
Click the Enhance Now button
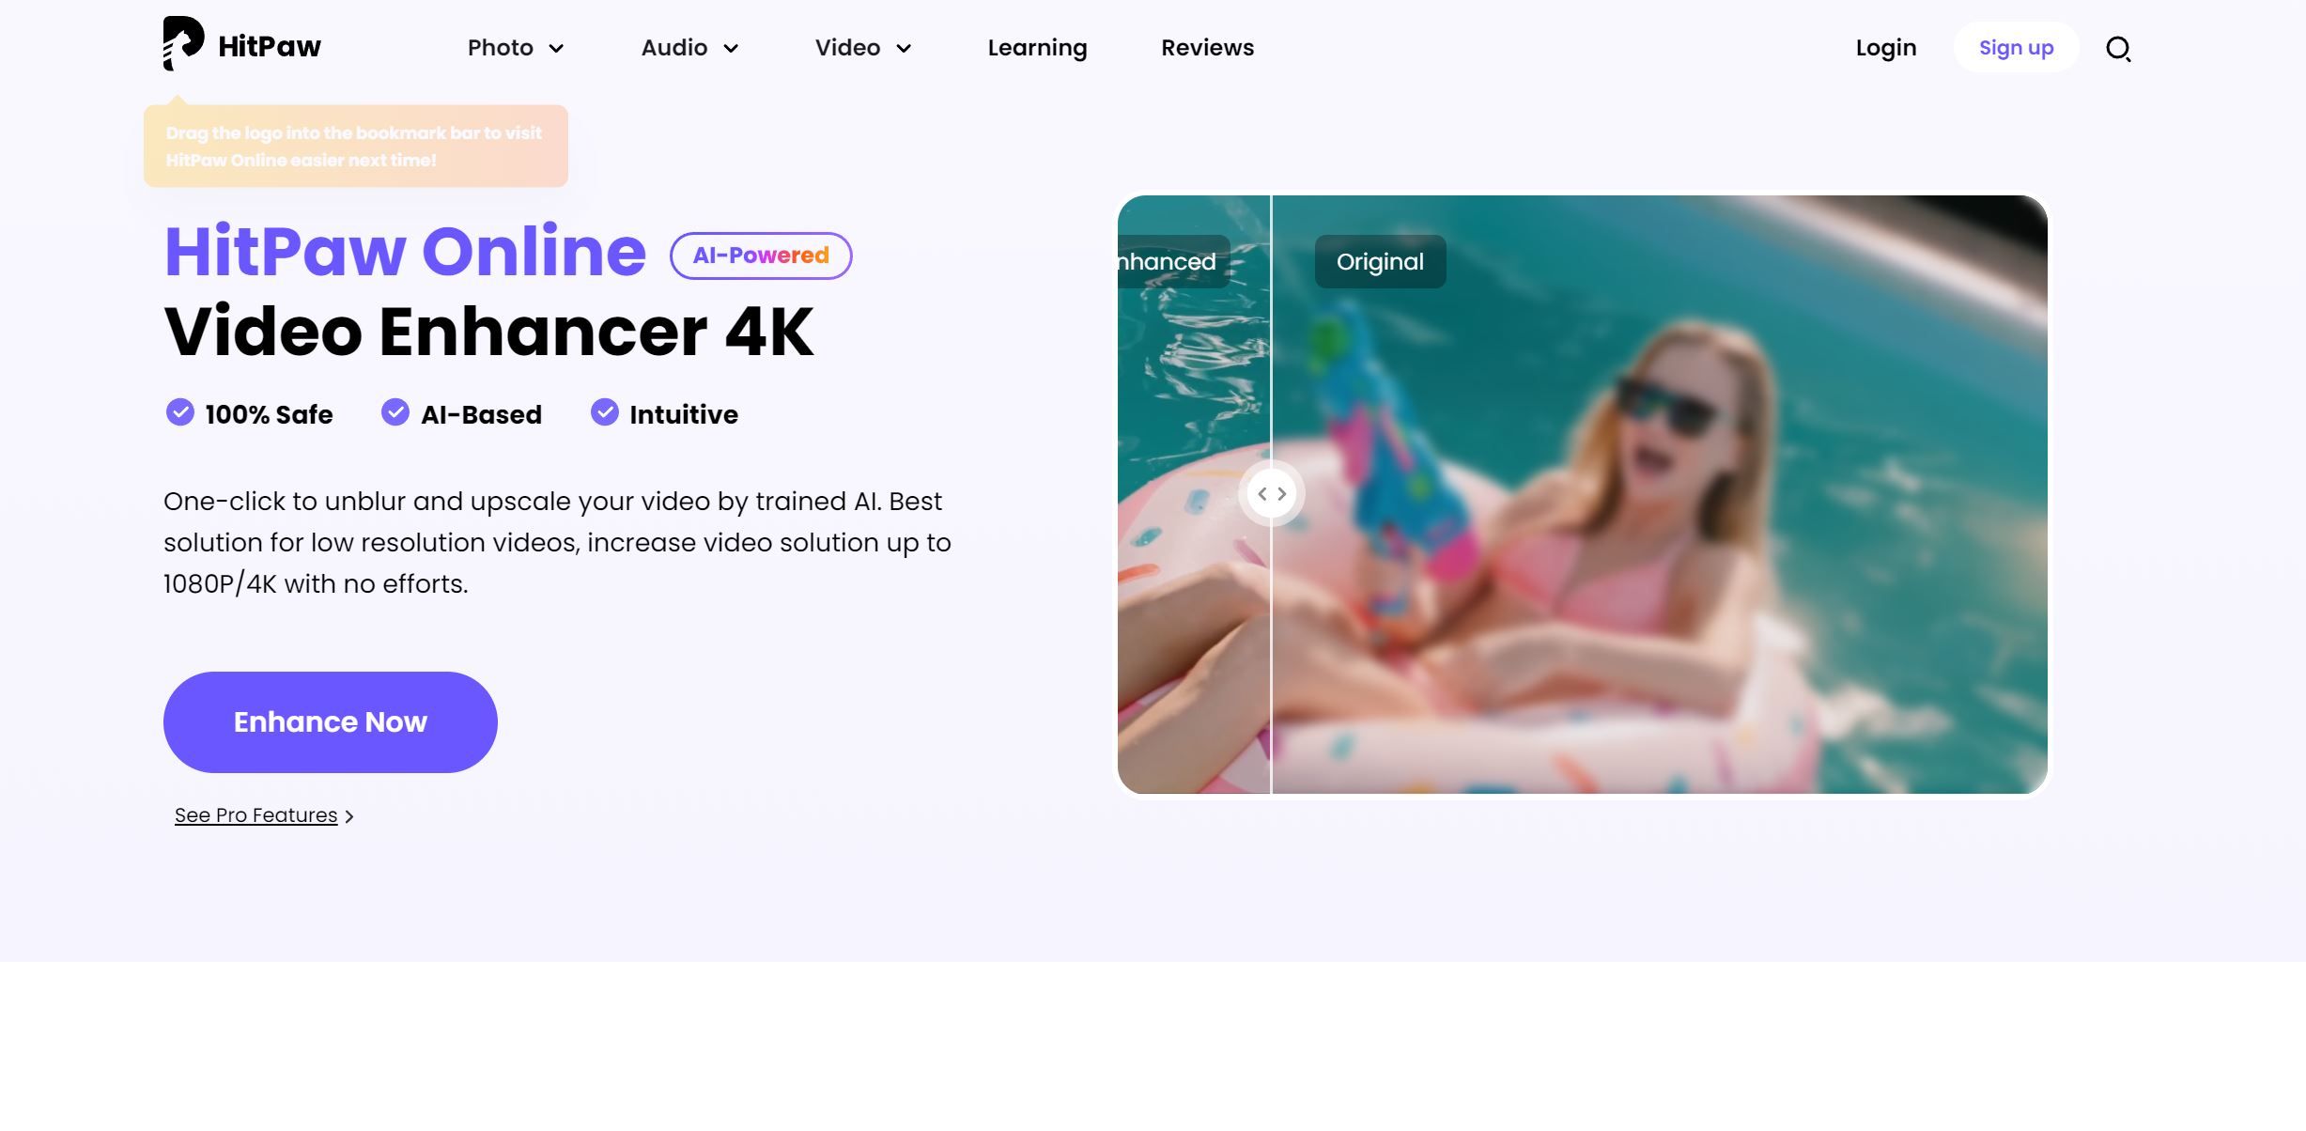330,722
